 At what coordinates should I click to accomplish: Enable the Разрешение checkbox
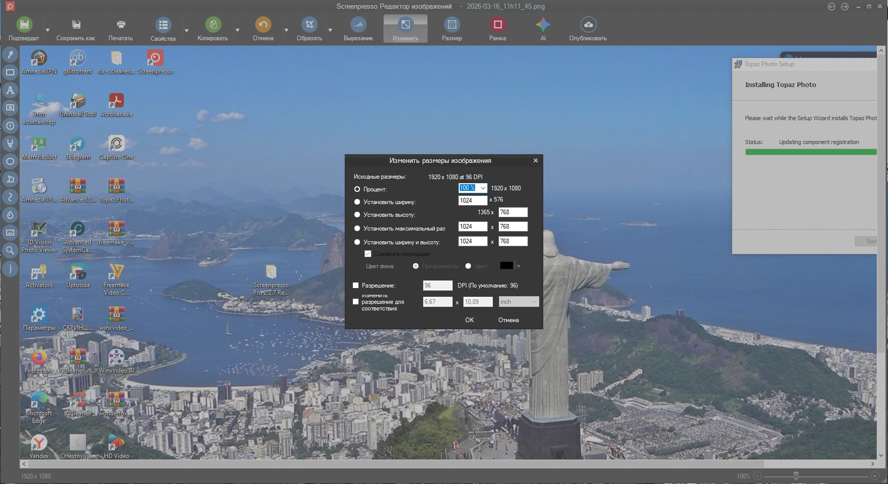356,286
